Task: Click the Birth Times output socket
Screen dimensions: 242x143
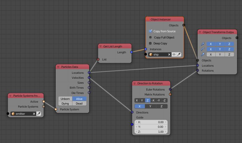Action: 89,87
